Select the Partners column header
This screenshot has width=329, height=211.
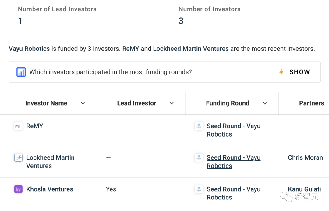tap(311, 103)
